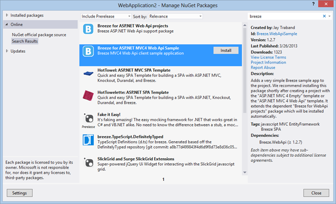Click the package list scrollbar down arrow

(245, 173)
